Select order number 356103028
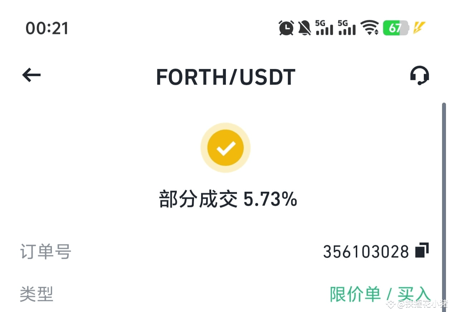 click(366, 252)
